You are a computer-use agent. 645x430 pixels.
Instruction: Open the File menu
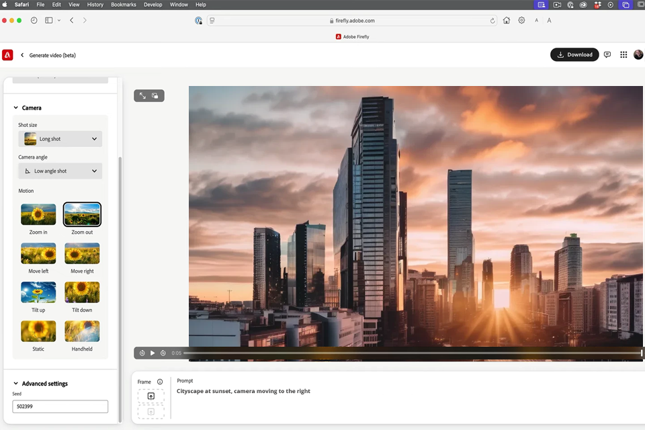[40, 5]
